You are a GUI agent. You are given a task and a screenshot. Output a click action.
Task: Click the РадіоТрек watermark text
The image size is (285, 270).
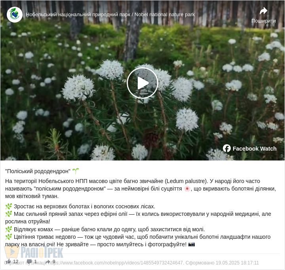[x=42, y=252]
